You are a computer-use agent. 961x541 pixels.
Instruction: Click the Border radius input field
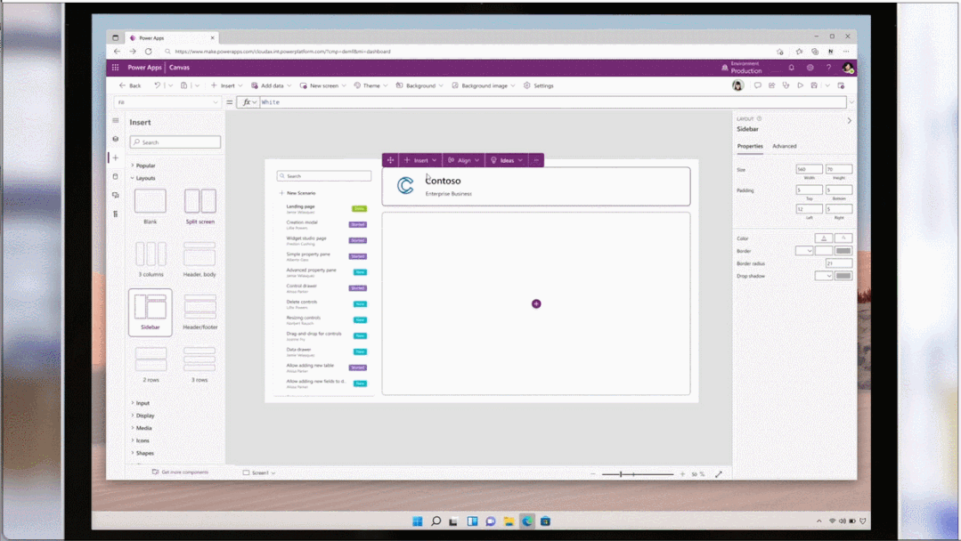click(x=838, y=263)
